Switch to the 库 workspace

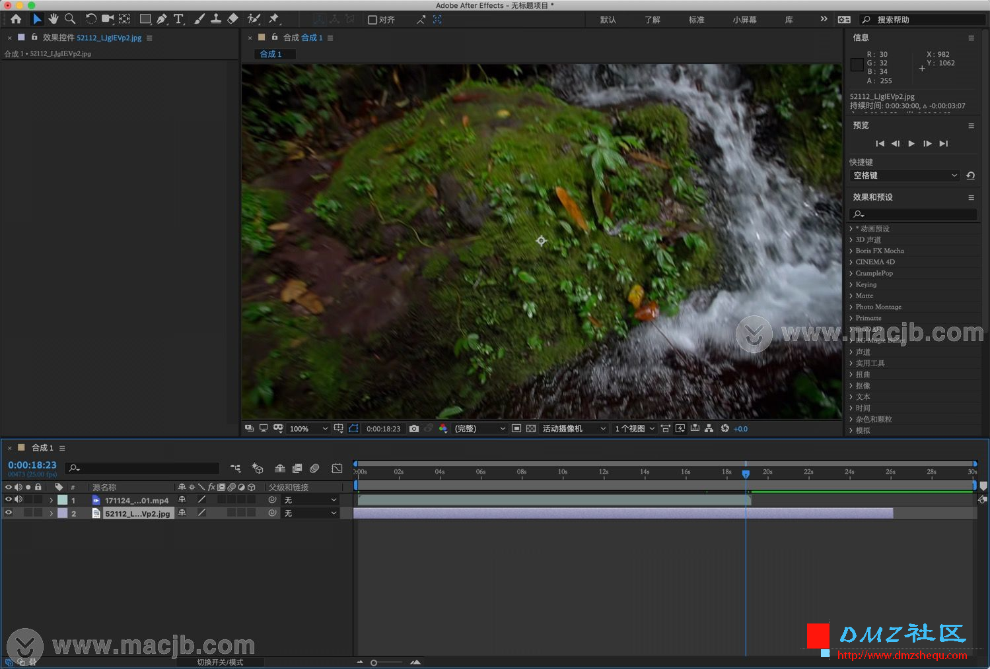(789, 20)
